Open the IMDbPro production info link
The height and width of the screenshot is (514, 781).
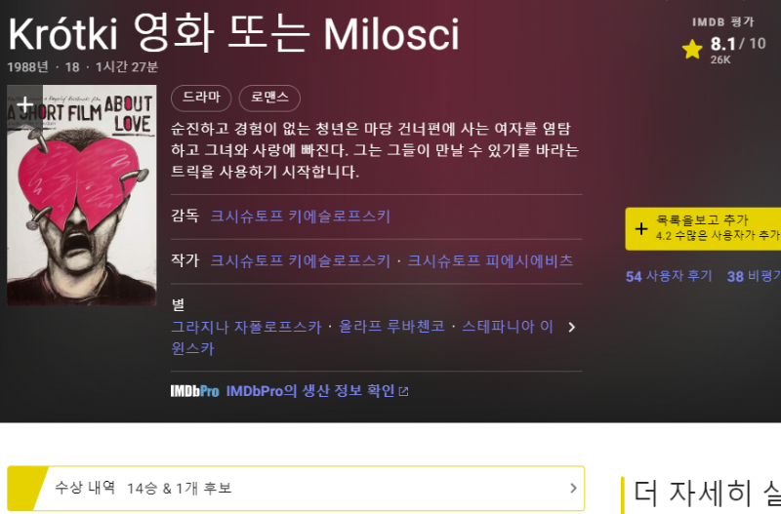point(310,391)
